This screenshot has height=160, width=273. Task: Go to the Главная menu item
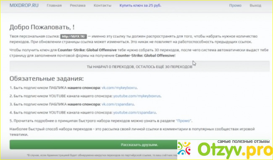tap(54, 5)
